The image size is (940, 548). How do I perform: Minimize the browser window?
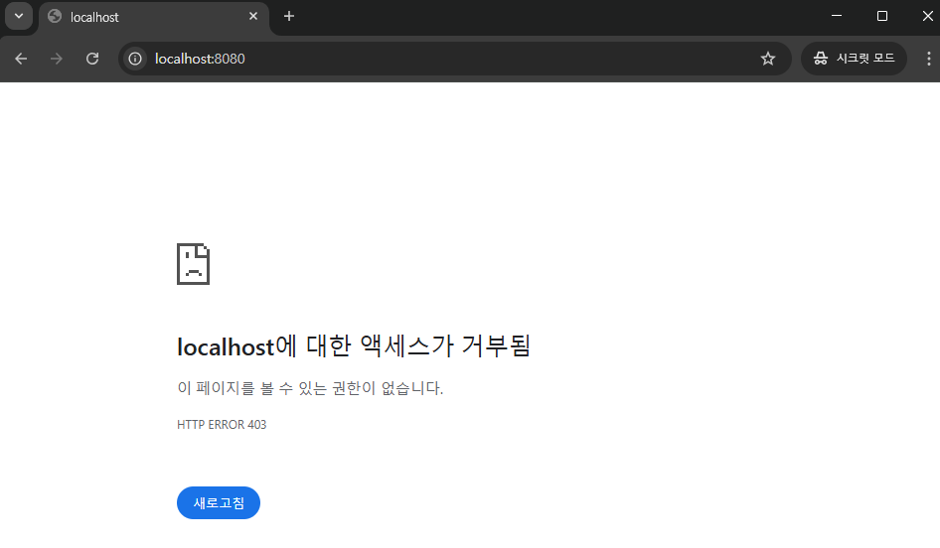837,16
